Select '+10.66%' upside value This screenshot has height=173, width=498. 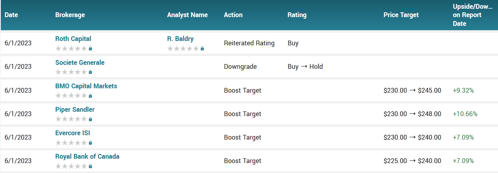465,114
